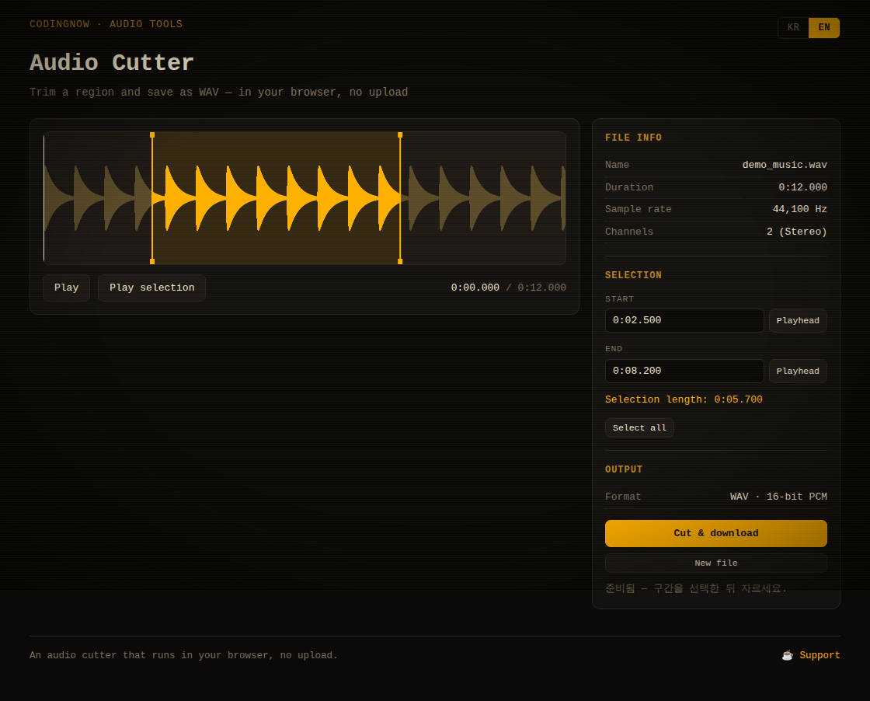The height and width of the screenshot is (701, 870).
Task: Click the Select all button
Action: (639, 428)
